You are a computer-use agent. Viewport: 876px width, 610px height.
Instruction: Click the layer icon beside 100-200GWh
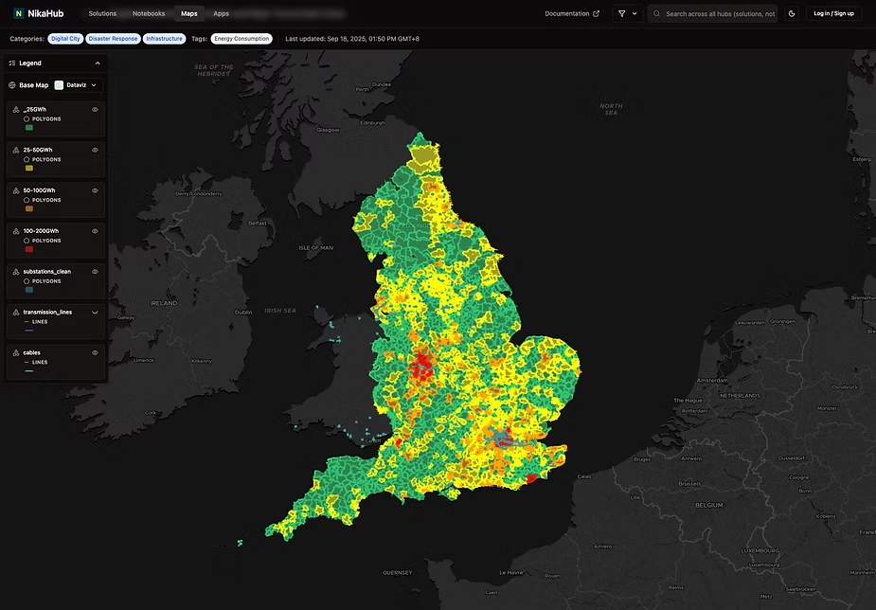pyautogui.click(x=16, y=231)
